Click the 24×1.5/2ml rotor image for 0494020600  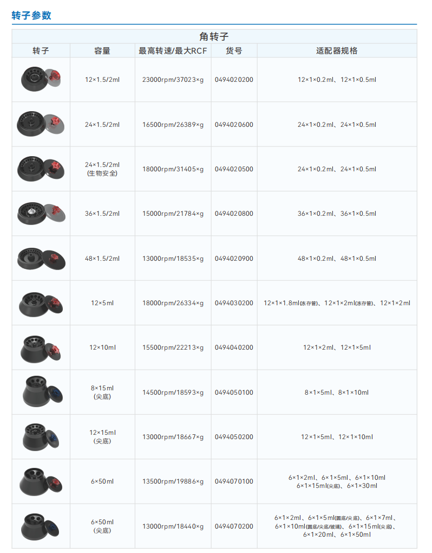(x=41, y=124)
